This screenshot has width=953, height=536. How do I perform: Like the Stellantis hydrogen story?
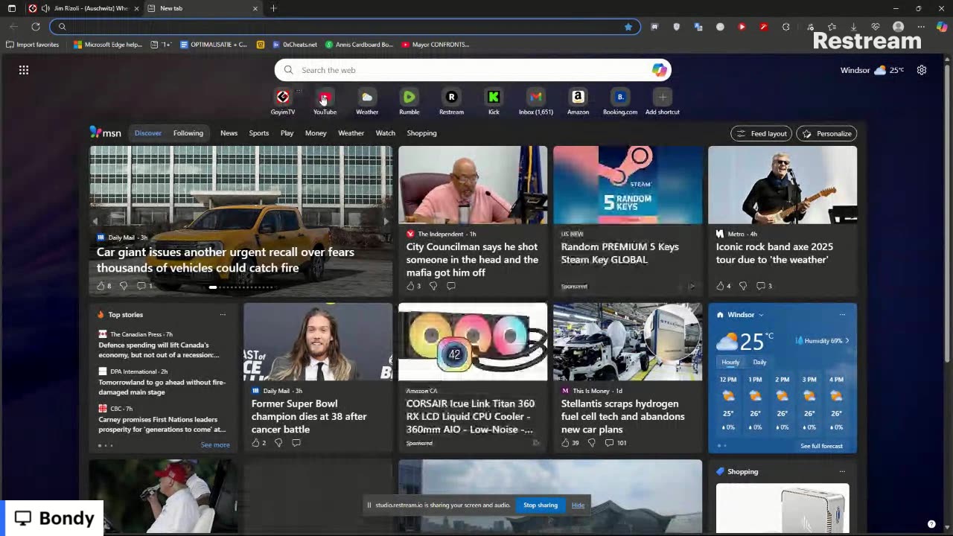565,443
